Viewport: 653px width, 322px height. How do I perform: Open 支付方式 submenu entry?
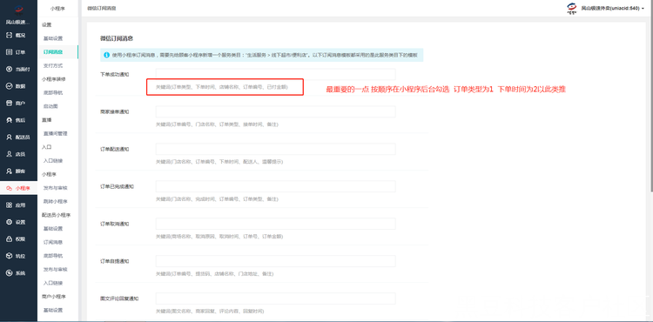coord(53,66)
